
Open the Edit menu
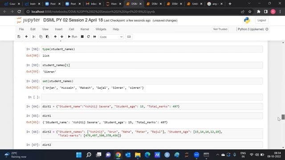(33, 29)
